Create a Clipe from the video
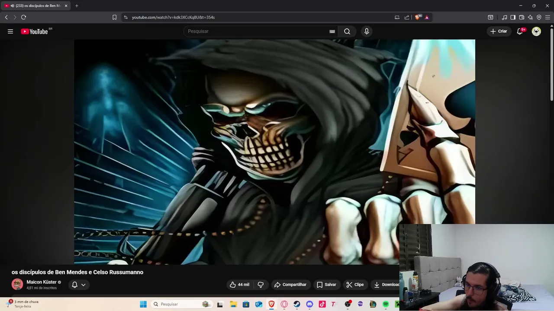This screenshot has height=311, width=554. point(355,285)
